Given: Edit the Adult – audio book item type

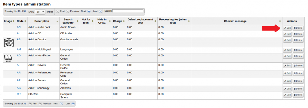Looking at the screenshot, I should coord(287,28).
